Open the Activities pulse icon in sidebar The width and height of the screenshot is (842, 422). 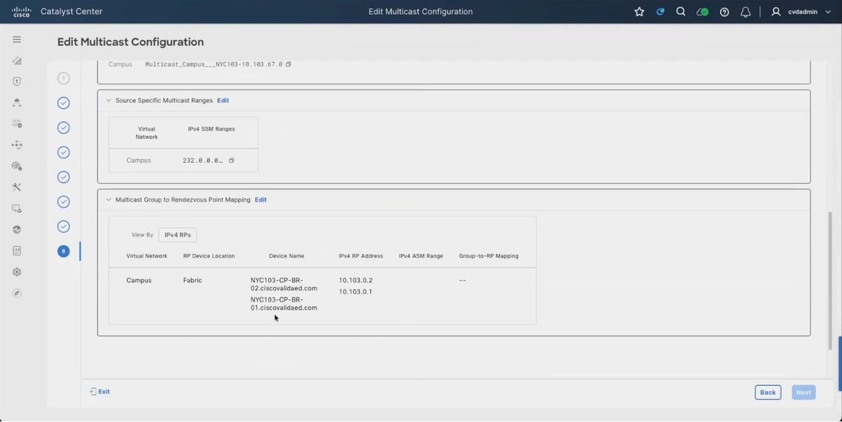tap(17, 229)
